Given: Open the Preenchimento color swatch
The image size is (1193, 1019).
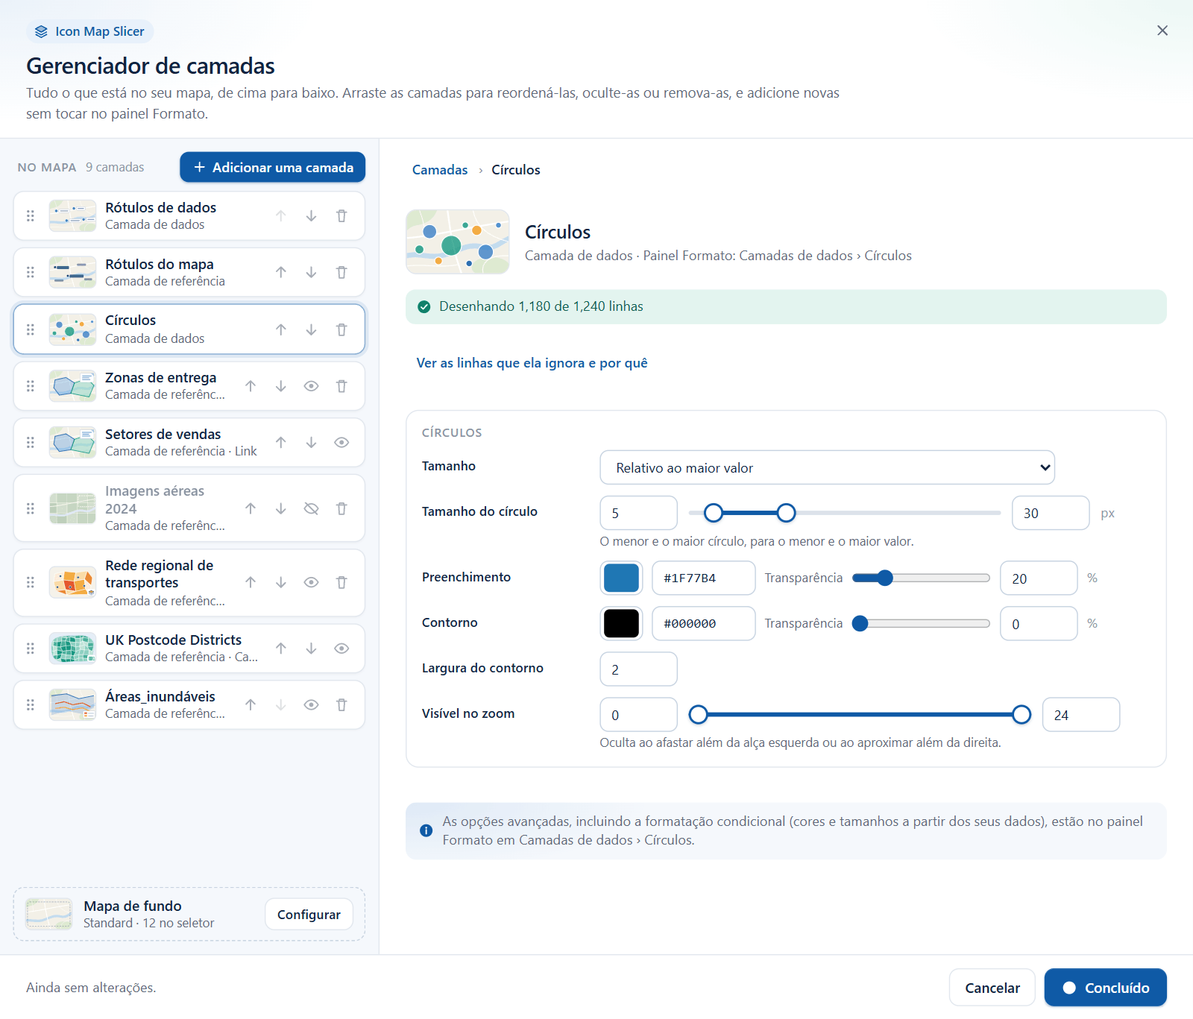Looking at the screenshot, I should (621, 578).
